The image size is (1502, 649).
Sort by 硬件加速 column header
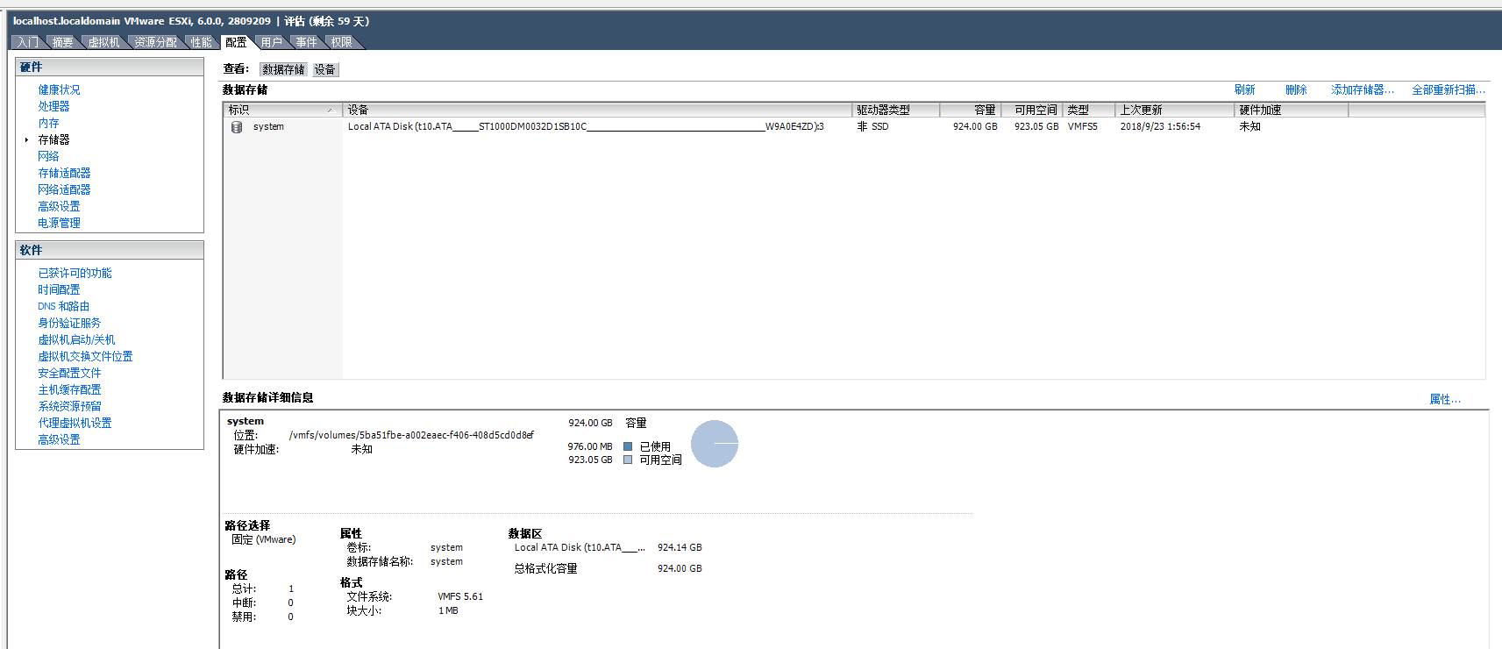pyautogui.click(x=1292, y=110)
